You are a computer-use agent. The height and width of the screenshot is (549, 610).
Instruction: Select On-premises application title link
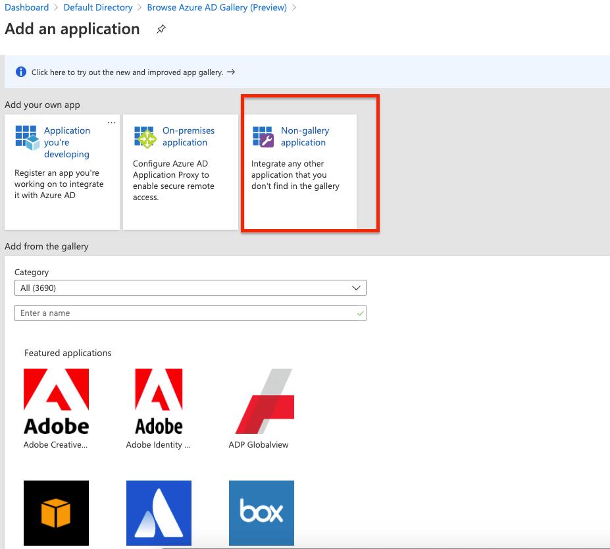point(189,136)
